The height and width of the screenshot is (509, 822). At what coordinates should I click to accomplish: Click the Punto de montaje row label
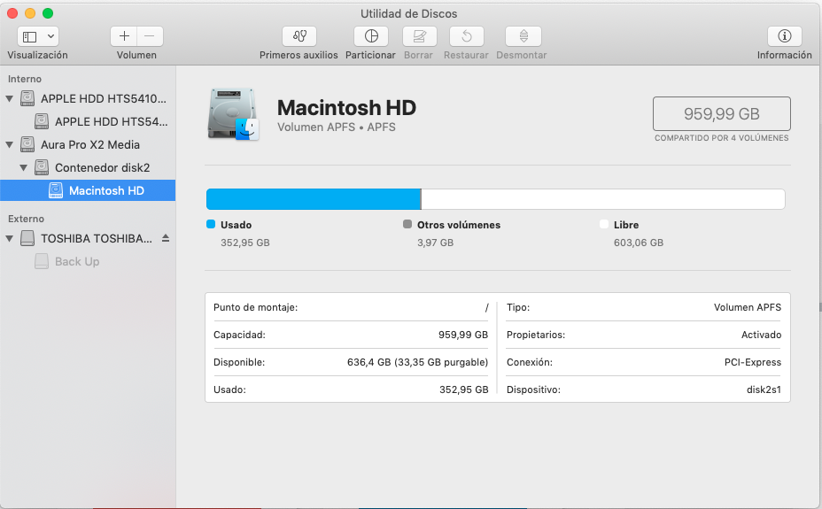coord(255,307)
